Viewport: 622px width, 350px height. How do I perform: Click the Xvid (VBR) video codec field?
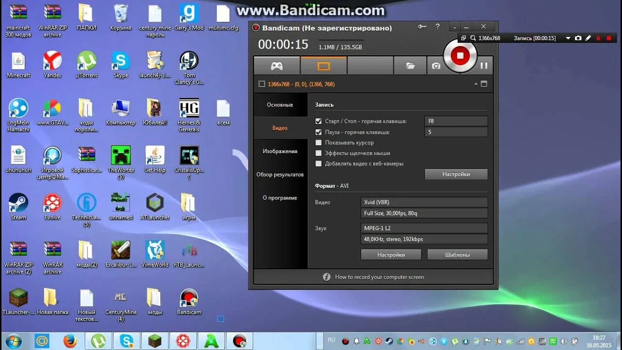[424, 202]
